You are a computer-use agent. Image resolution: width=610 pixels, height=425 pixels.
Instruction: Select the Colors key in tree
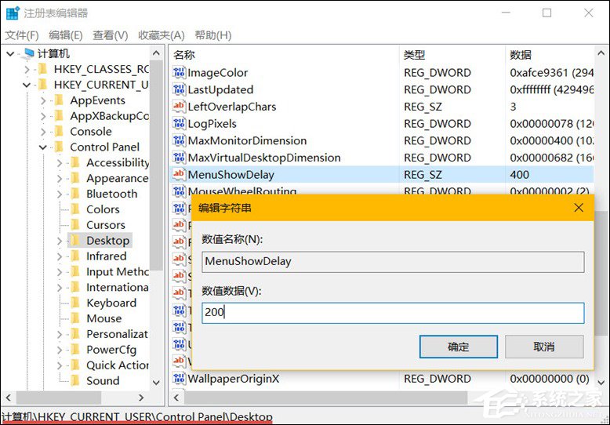103,209
